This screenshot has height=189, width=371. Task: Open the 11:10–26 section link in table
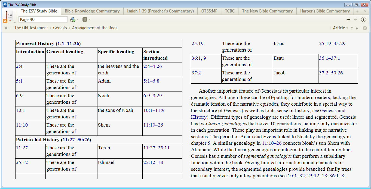[x=153, y=125]
